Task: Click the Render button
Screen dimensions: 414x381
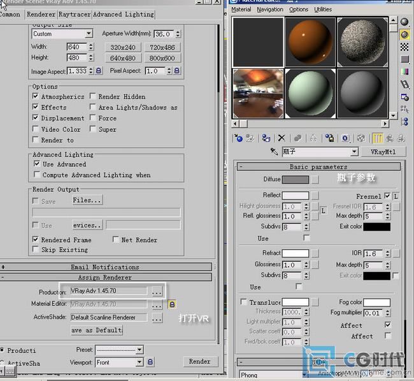Action: (200, 361)
